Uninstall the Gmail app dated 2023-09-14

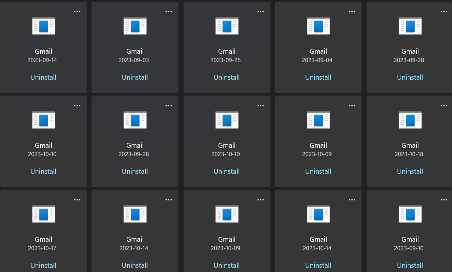coord(43,77)
